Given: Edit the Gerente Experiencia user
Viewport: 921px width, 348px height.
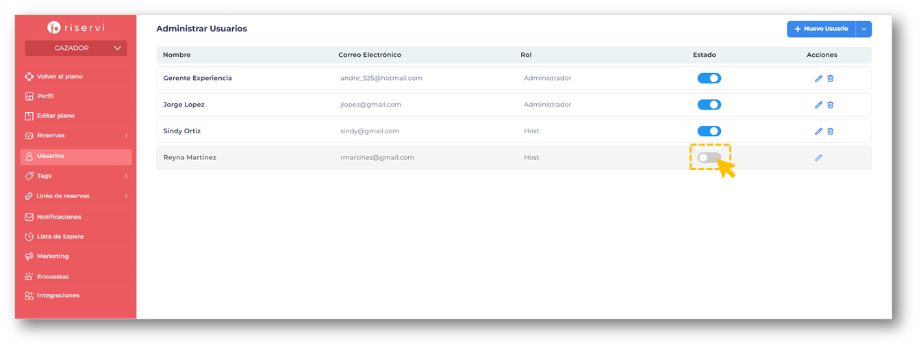Looking at the screenshot, I should [x=818, y=79].
